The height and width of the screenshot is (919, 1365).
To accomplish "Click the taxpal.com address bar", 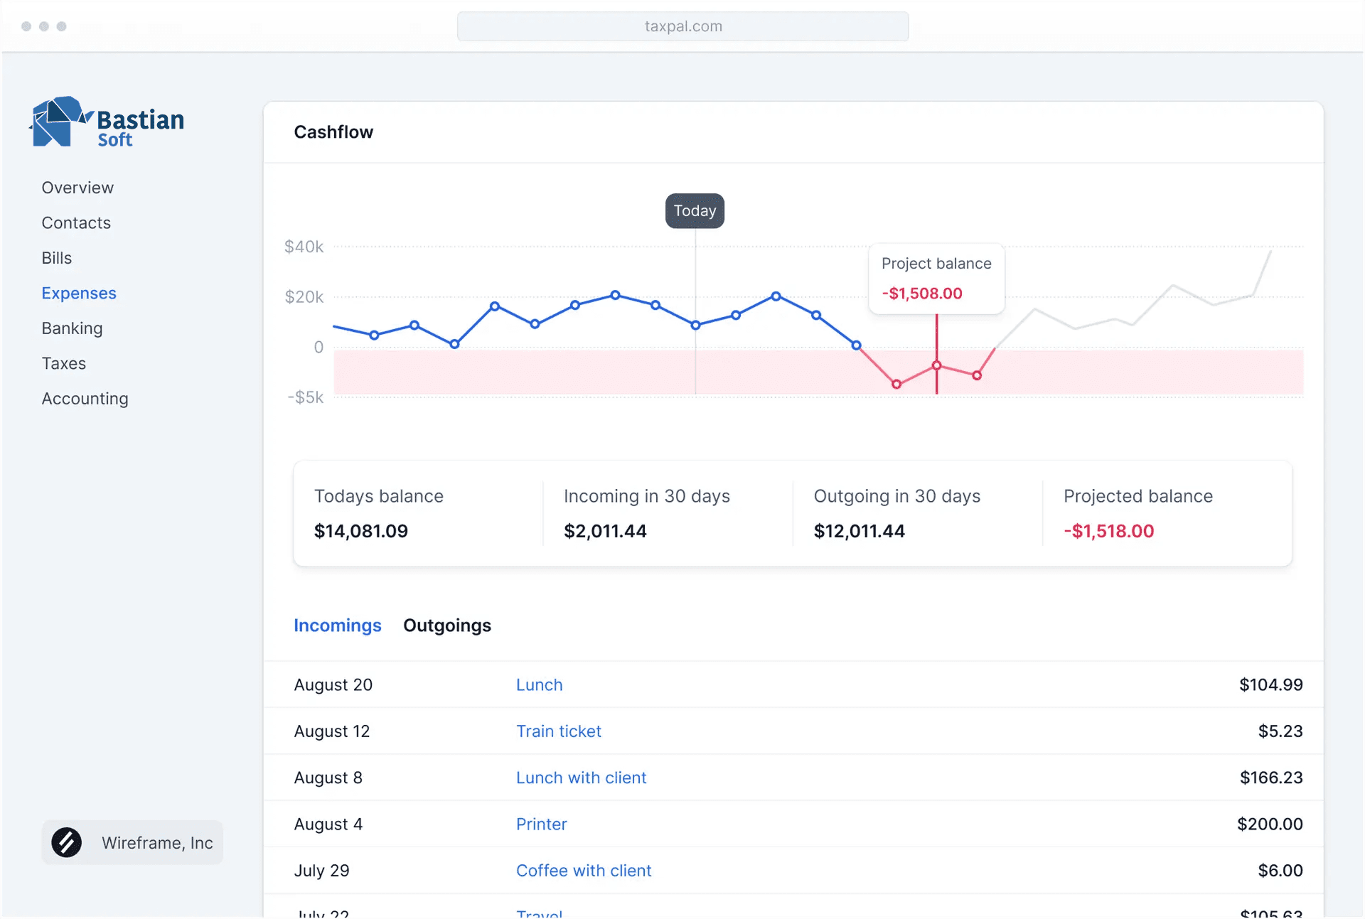I will (682, 26).
